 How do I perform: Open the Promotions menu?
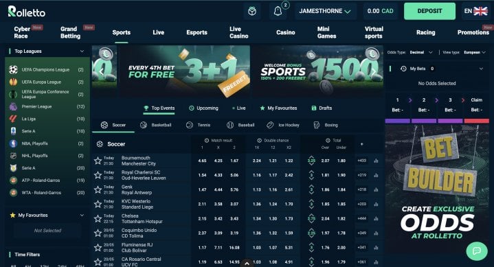coord(473,32)
